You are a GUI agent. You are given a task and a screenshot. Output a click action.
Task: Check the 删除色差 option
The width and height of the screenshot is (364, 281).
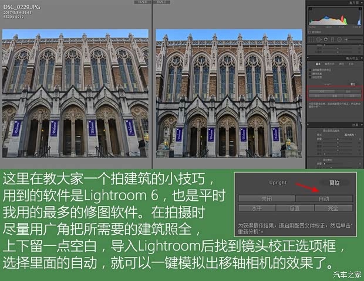(309, 74)
